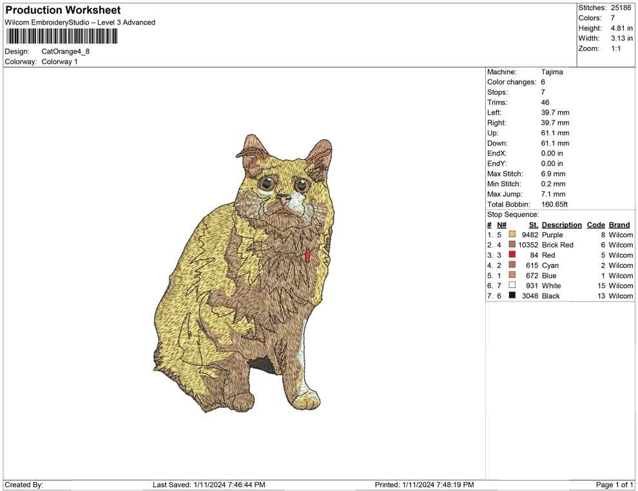This screenshot has height=491, width=638.
Task: Click the code '15' in White row
Action: tap(601, 285)
